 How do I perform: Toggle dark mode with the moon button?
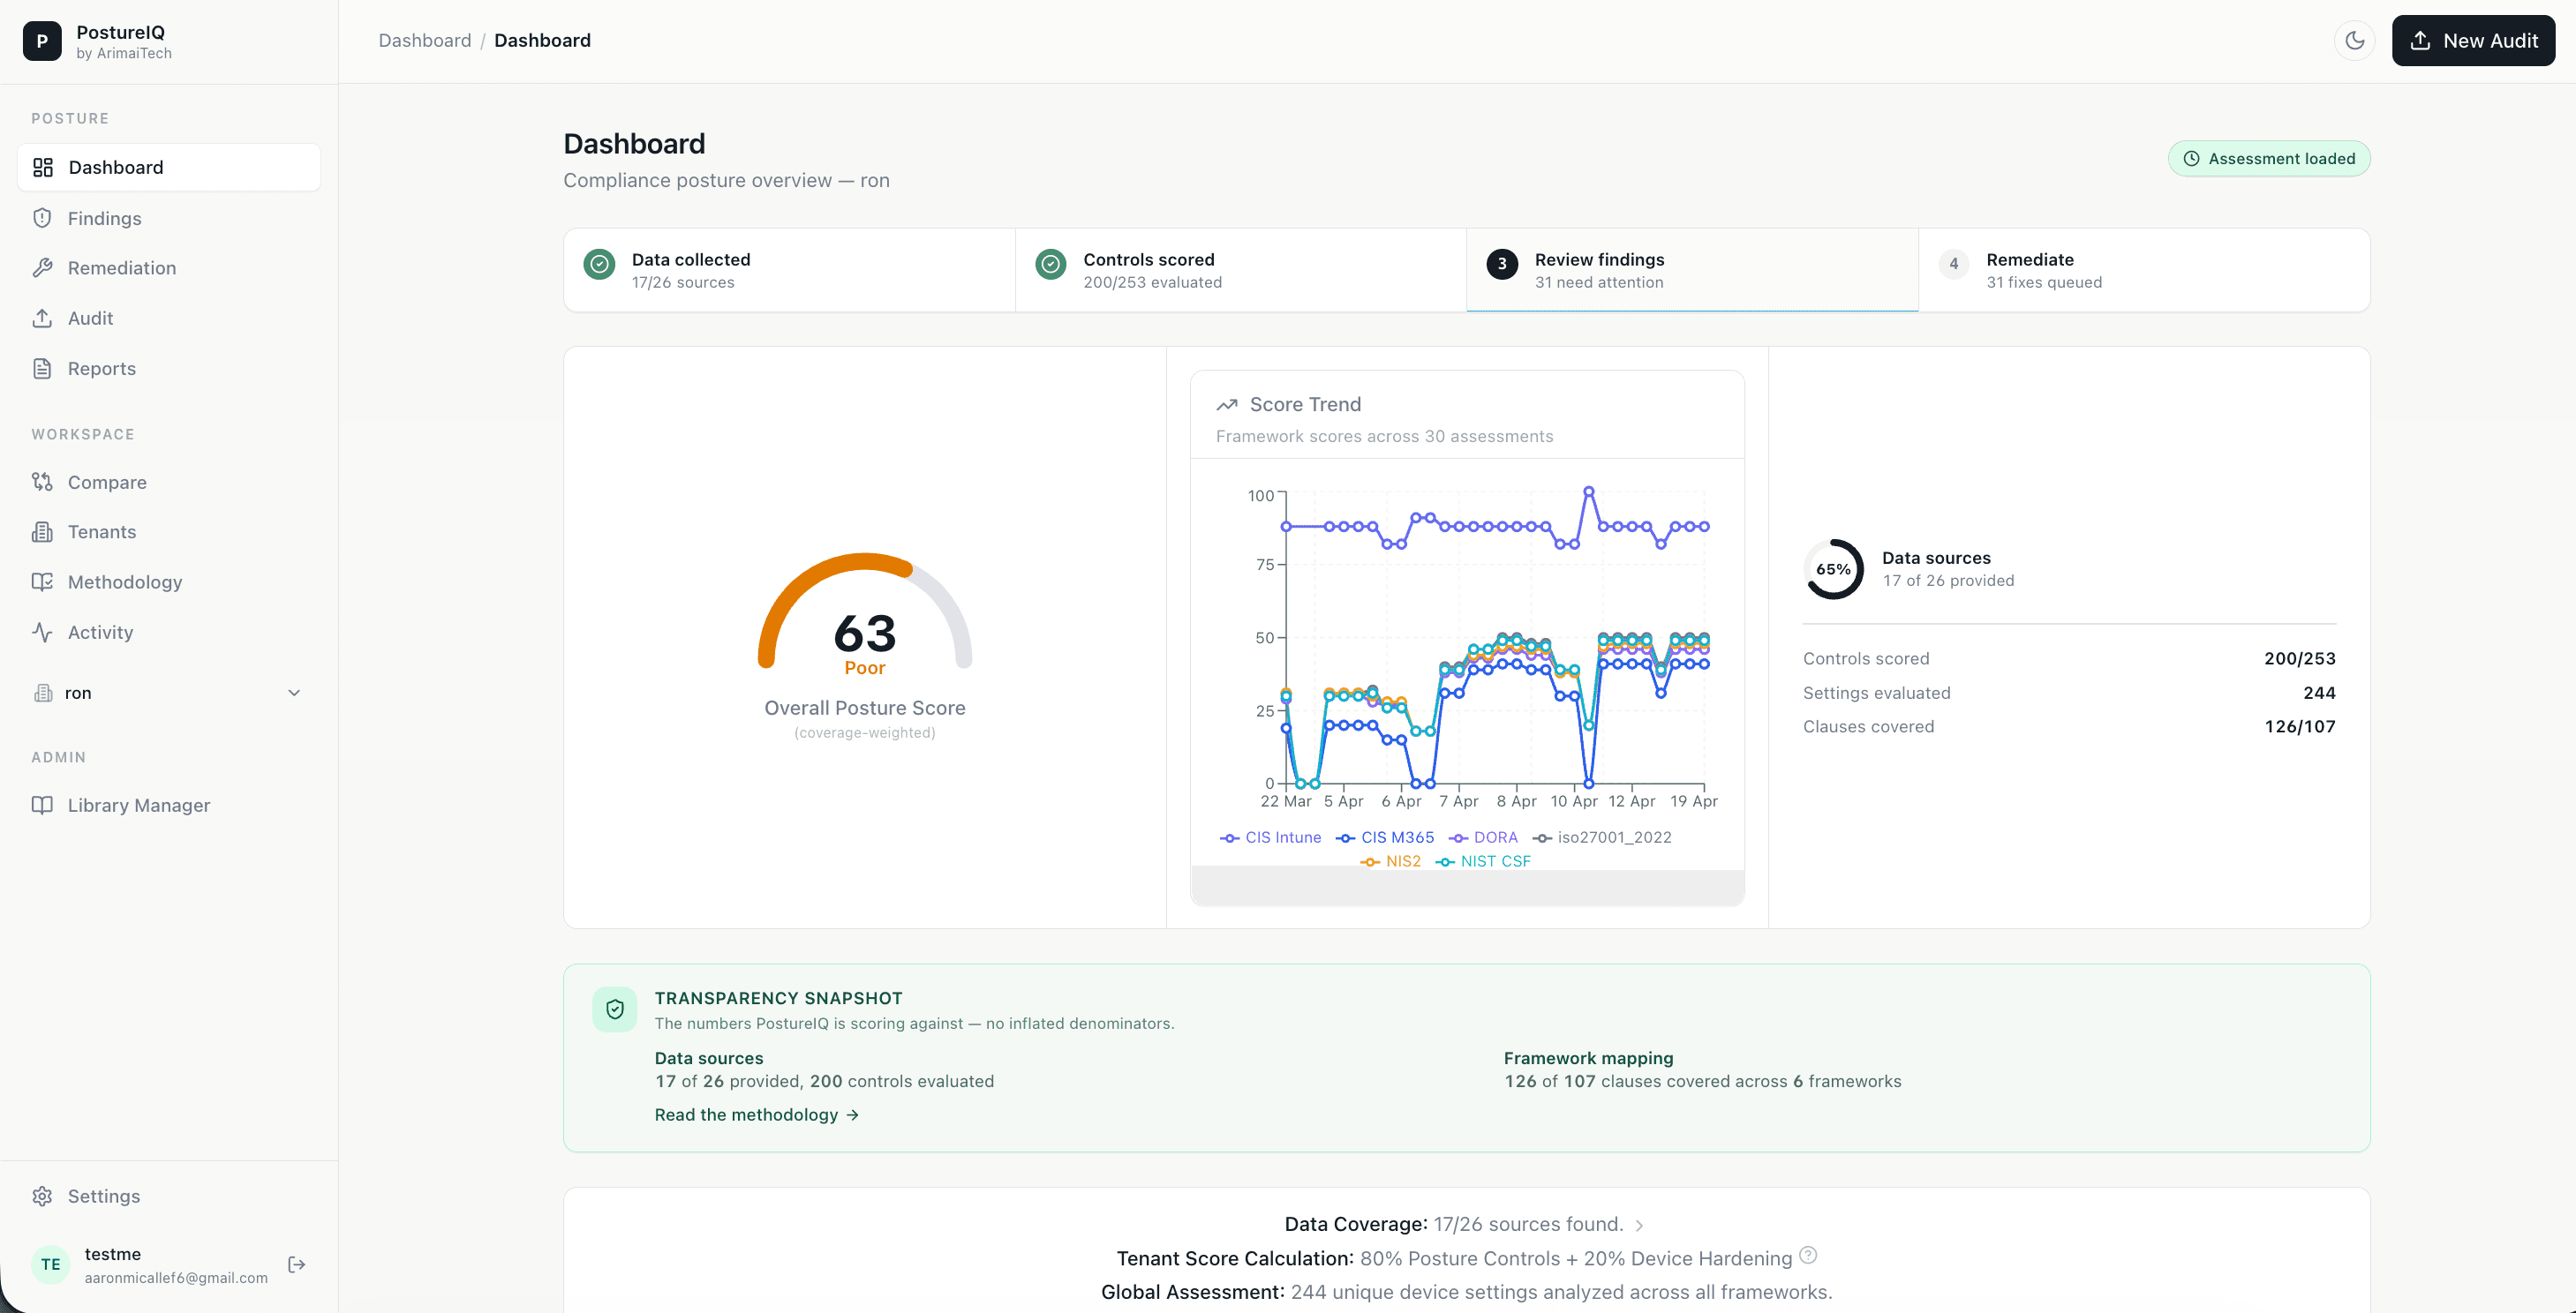tap(2354, 41)
